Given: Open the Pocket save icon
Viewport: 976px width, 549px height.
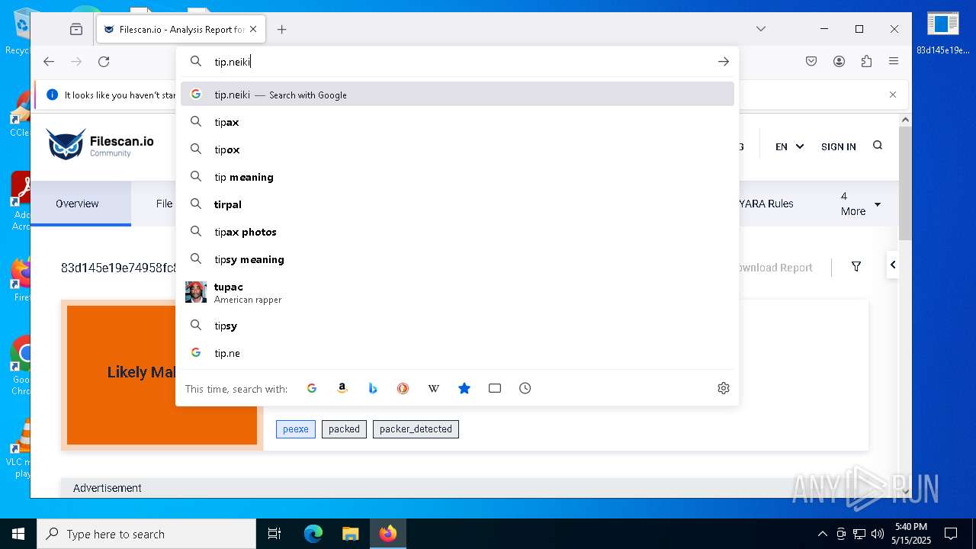Looking at the screenshot, I should 811,62.
